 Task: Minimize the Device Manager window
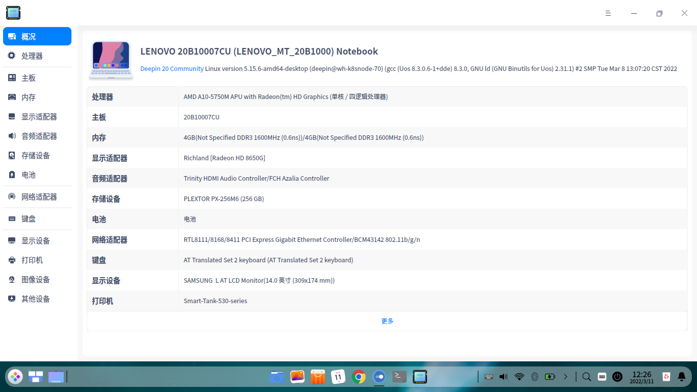click(634, 13)
